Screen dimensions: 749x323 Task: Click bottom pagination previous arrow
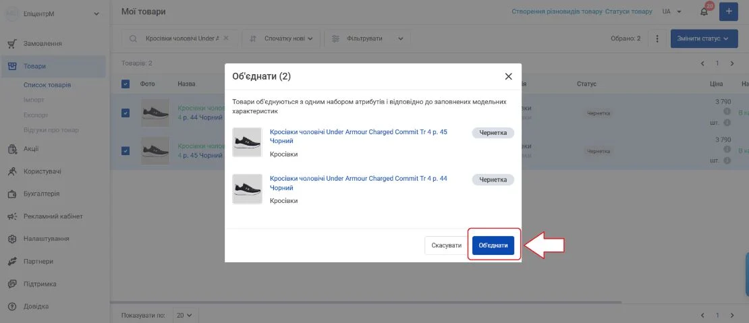[702, 316]
